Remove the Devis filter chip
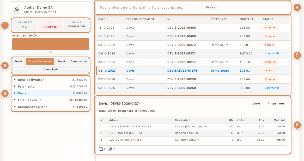The height and width of the screenshot is (161, 304). click(x=215, y=7)
